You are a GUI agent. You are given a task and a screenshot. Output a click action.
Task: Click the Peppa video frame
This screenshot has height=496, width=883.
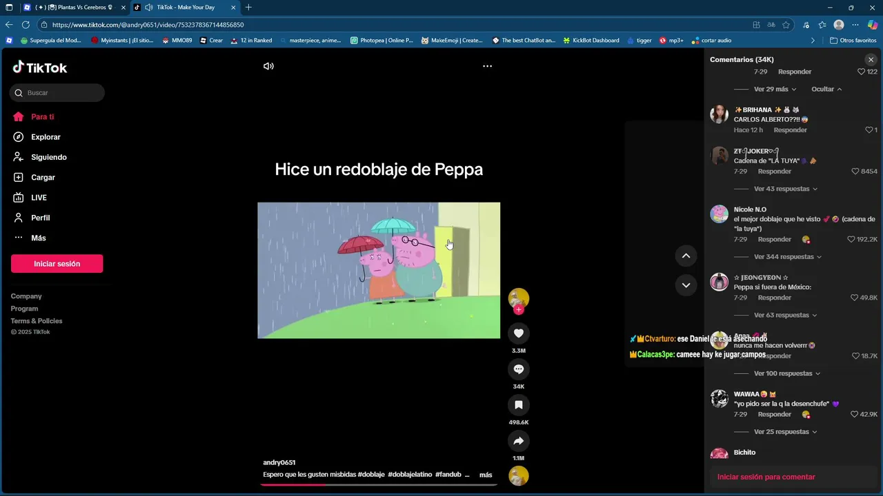click(379, 270)
